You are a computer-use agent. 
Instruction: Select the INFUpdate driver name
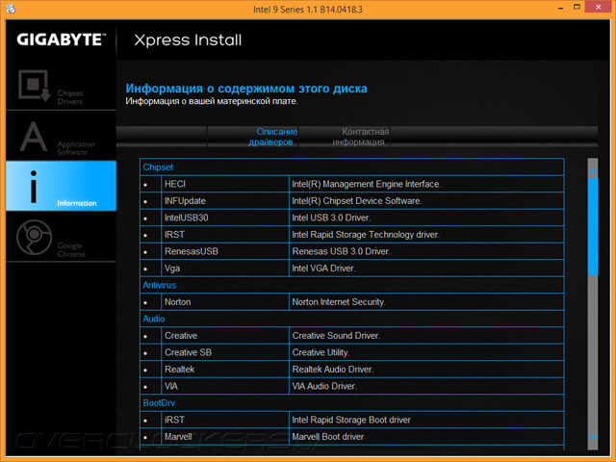click(185, 201)
